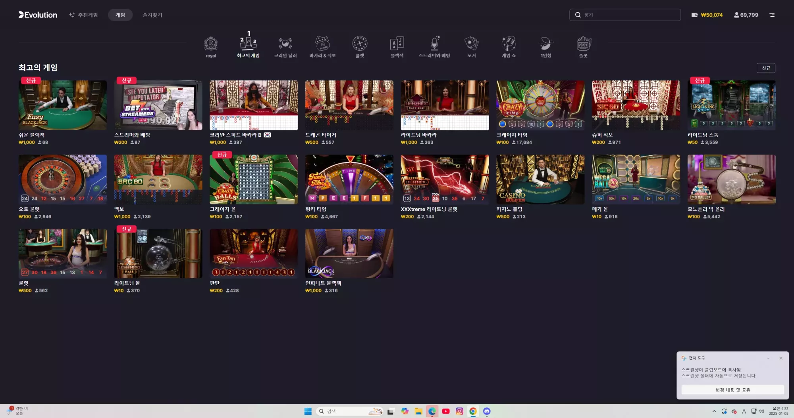This screenshot has width=794, height=418.
Task: Open the 크레이지 타임 game
Action: [x=540, y=105]
